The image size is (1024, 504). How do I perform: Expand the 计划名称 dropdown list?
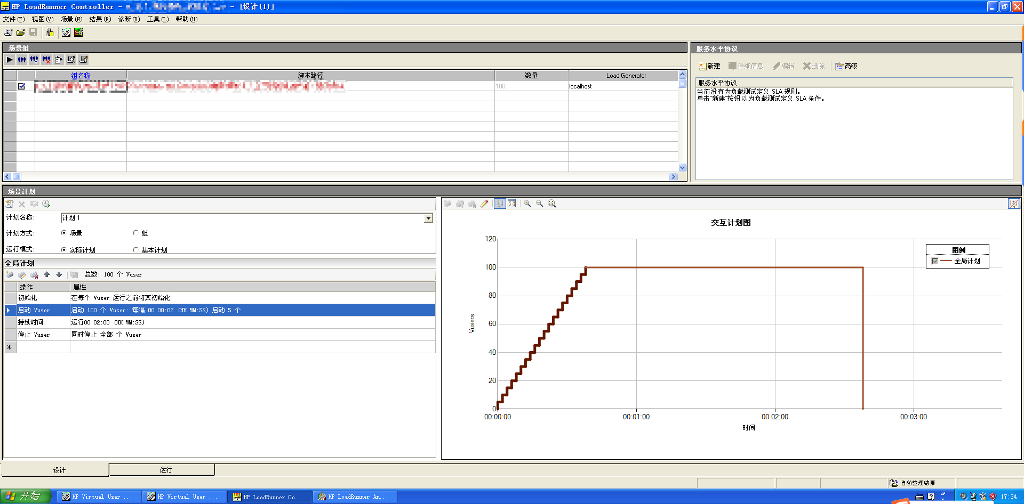pos(428,218)
